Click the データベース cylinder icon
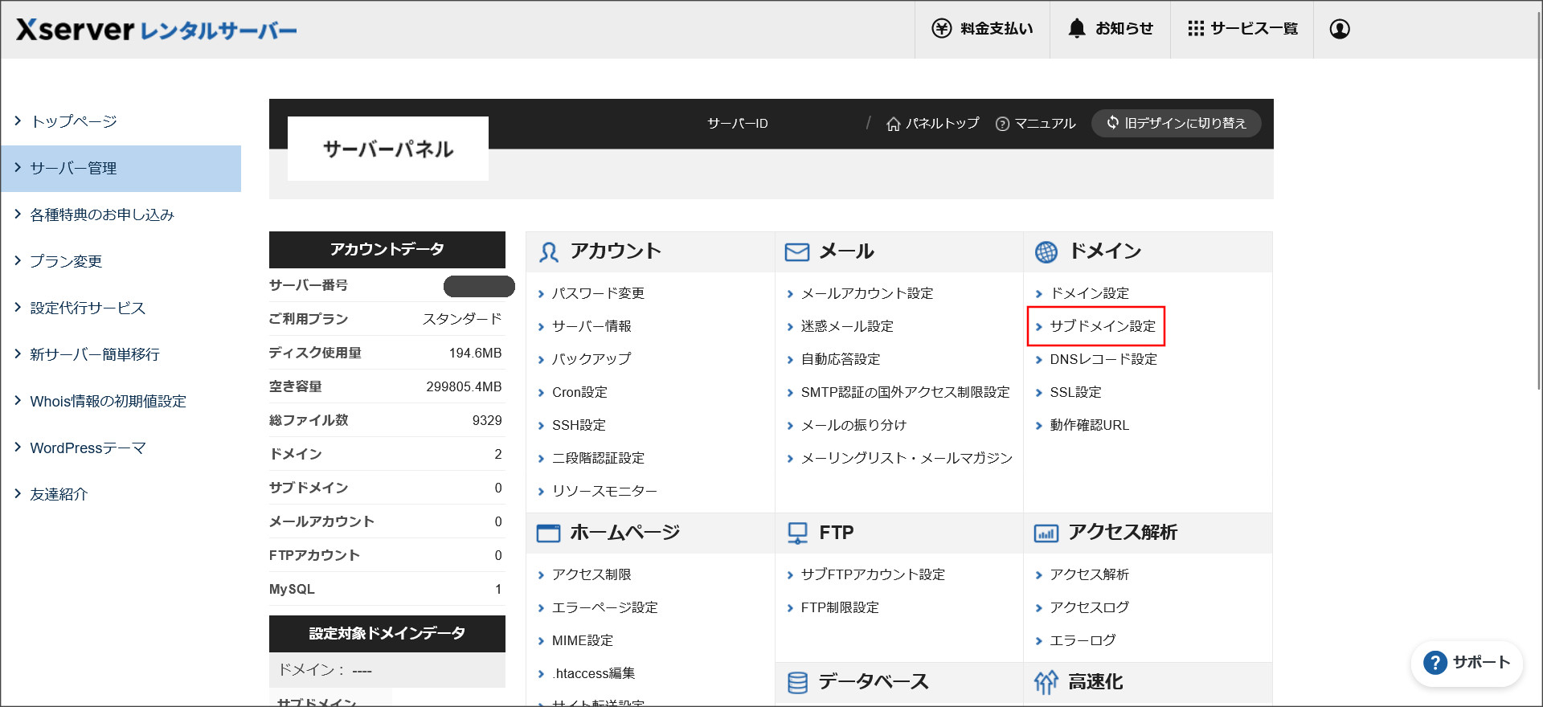Image resolution: width=1543 pixels, height=707 pixels. click(x=797, y=682)
